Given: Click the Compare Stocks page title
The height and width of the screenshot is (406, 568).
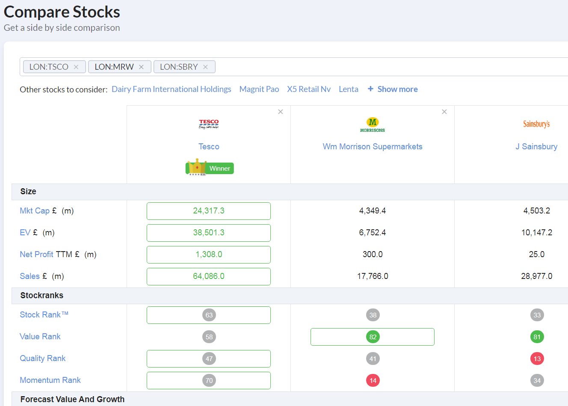Looking at the screenshot, I should click(x=62, y=12).
